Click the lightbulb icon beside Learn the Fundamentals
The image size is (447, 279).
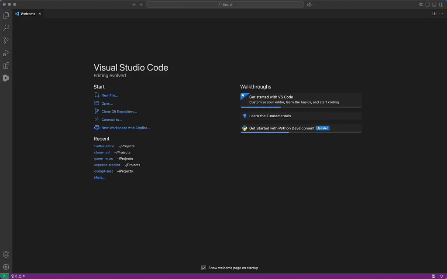point(244,116)
